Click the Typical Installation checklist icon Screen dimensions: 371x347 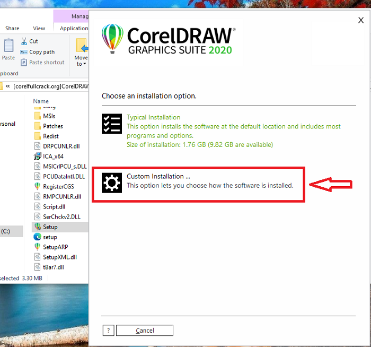pyautogui.click(x=112, y=124)
